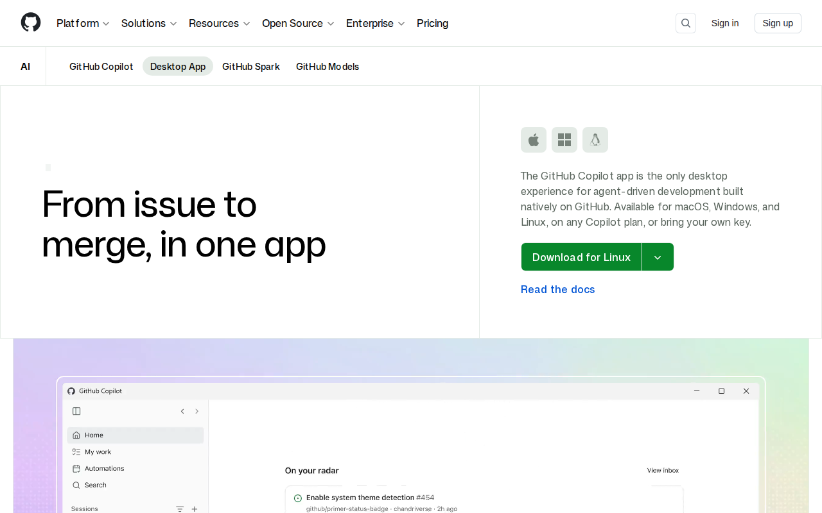Open the Pricing page
The width and height of the screenshot is (822, 513).
click(x=433, y=23)
